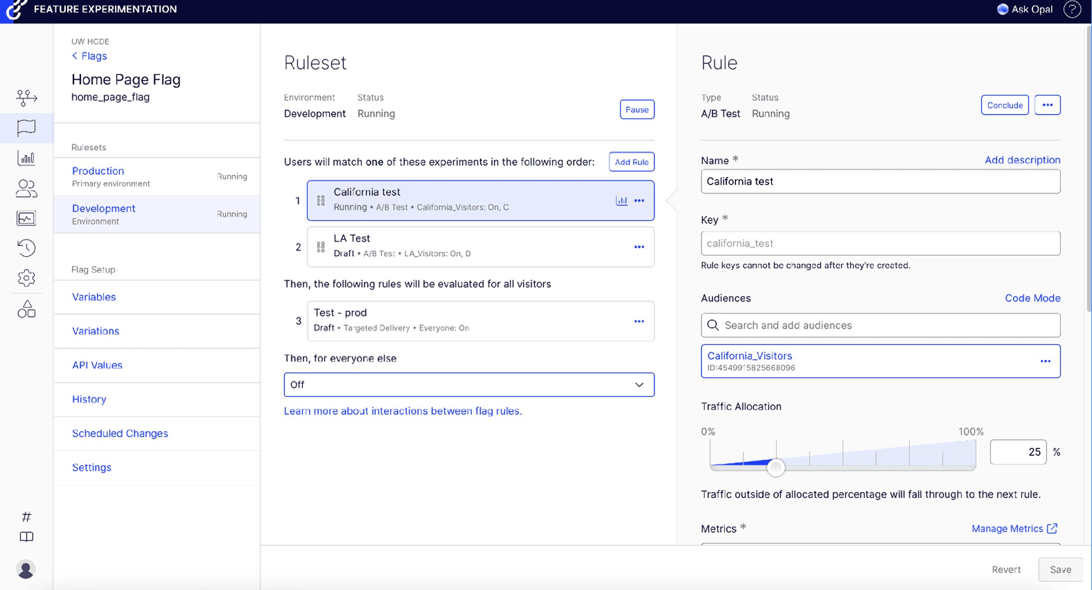Open California_Visitors audience options menu

pos(1045,361)
